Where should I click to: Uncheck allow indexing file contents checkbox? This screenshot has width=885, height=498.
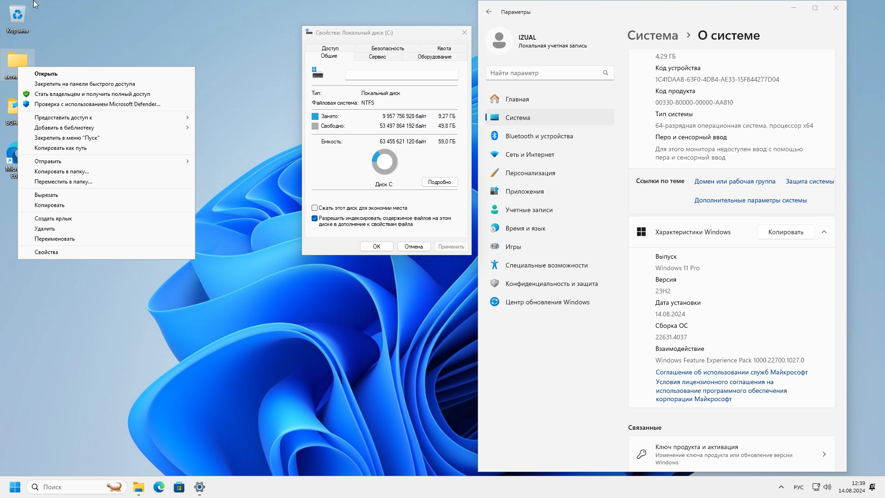(x=314, y=218)
